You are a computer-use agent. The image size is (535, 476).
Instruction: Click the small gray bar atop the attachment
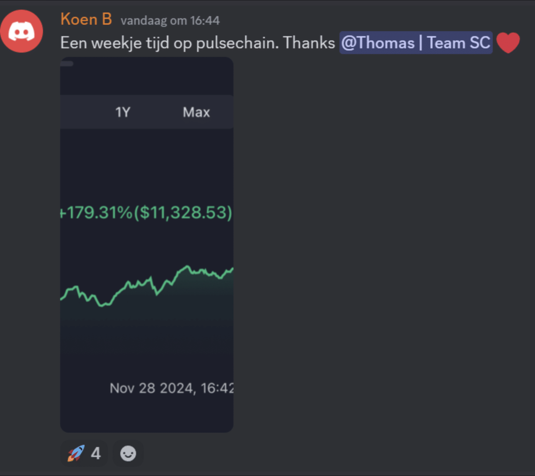(67, 64)
